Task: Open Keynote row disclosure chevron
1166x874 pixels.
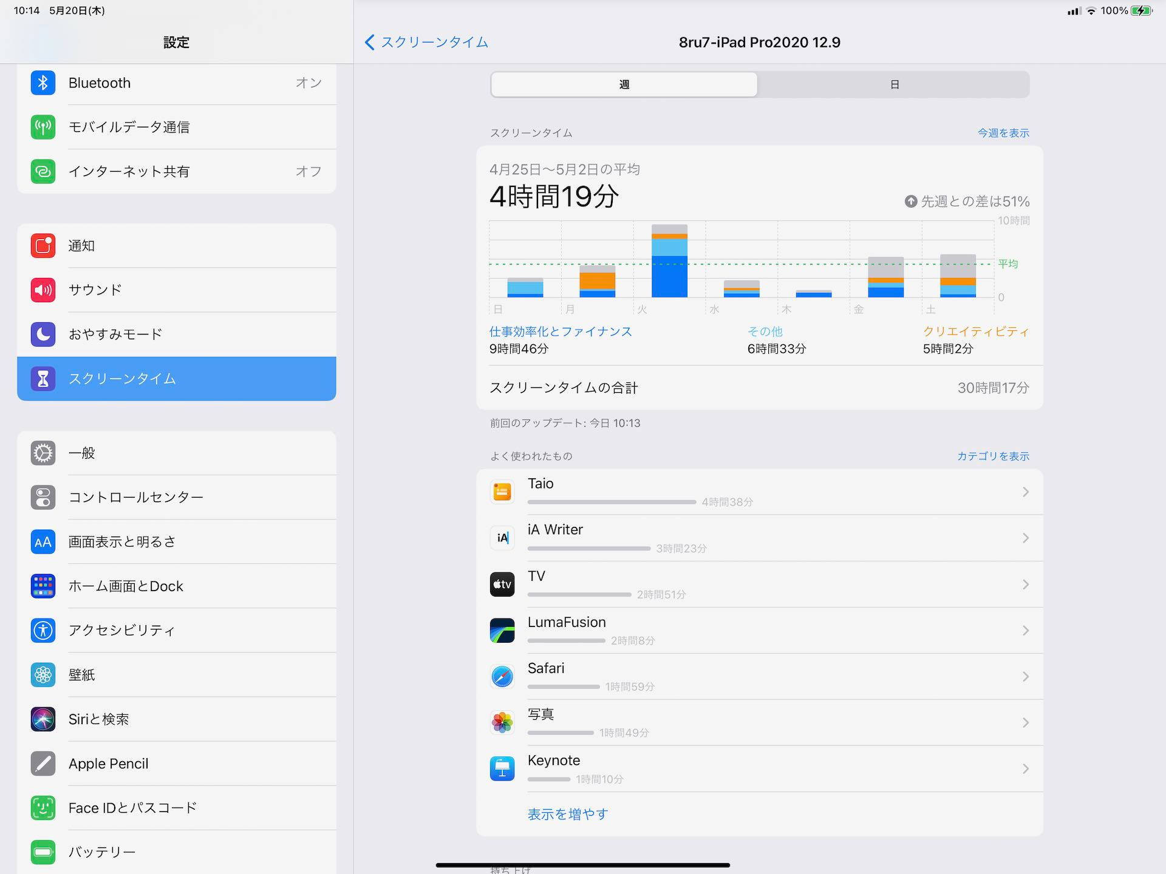Action: tap(1025, 768)
